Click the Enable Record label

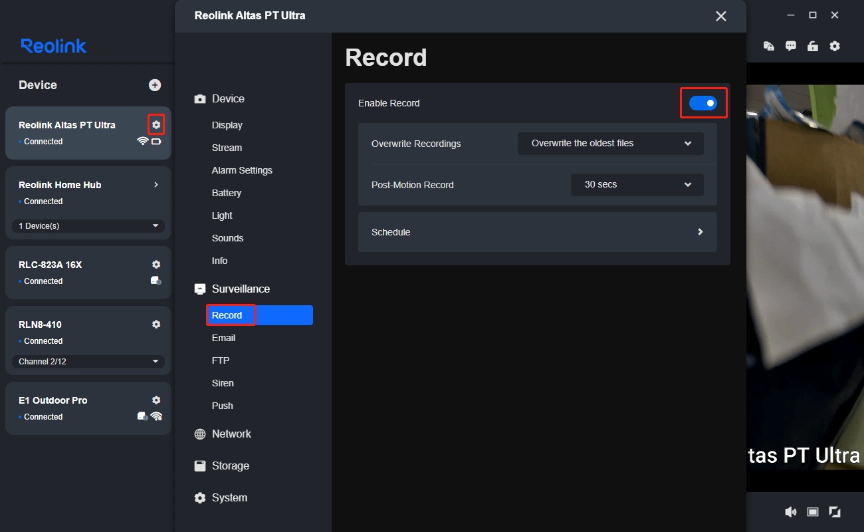pyautogui.click(x=389, y=103)
